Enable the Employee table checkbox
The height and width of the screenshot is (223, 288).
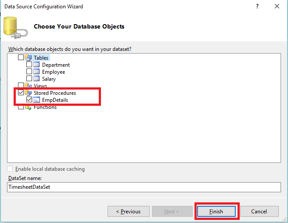(x=29, y=72)
